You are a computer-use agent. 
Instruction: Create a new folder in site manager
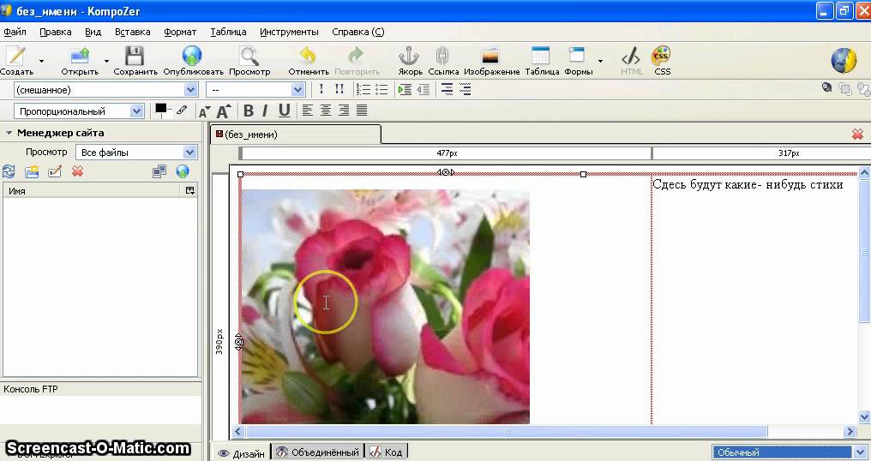[x=32, y=171]
